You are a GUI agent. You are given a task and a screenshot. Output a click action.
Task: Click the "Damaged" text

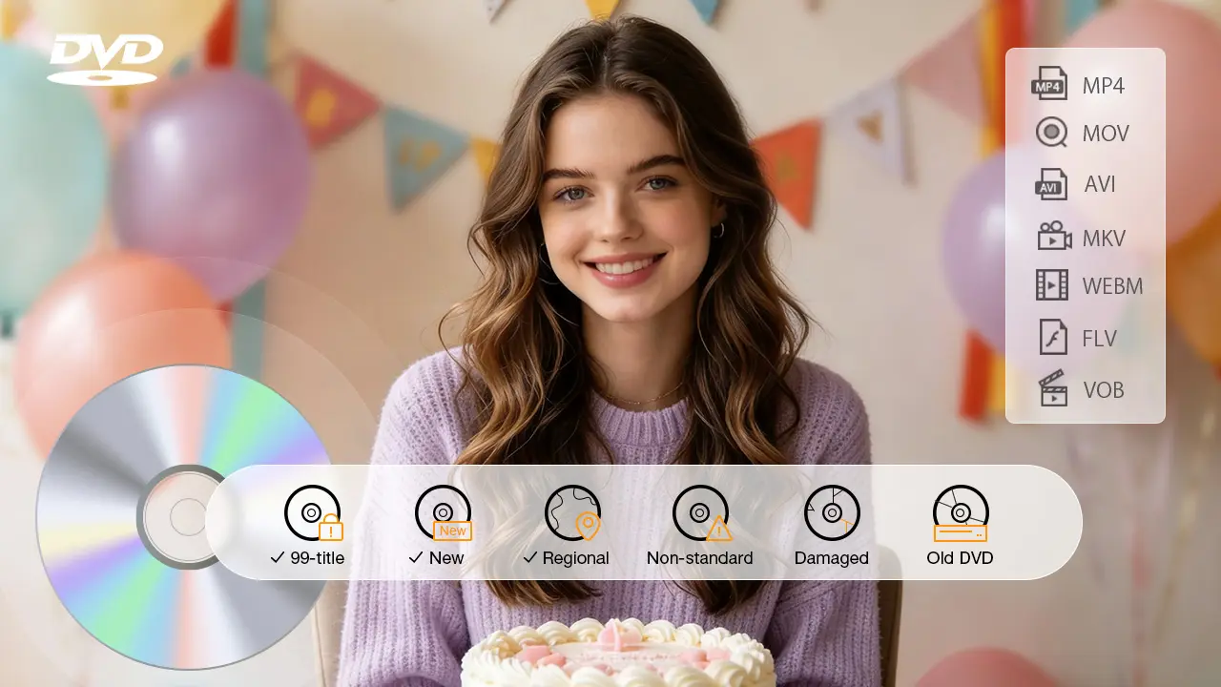click(832, 558)
